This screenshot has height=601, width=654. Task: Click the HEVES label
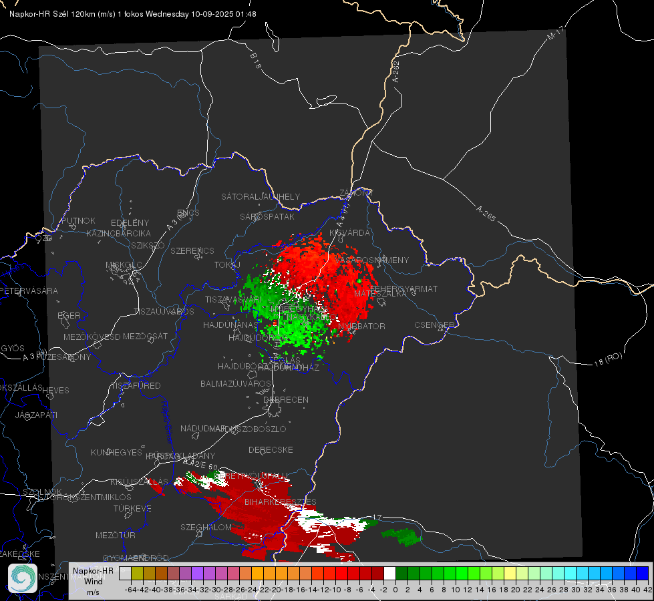coord(56,391)
